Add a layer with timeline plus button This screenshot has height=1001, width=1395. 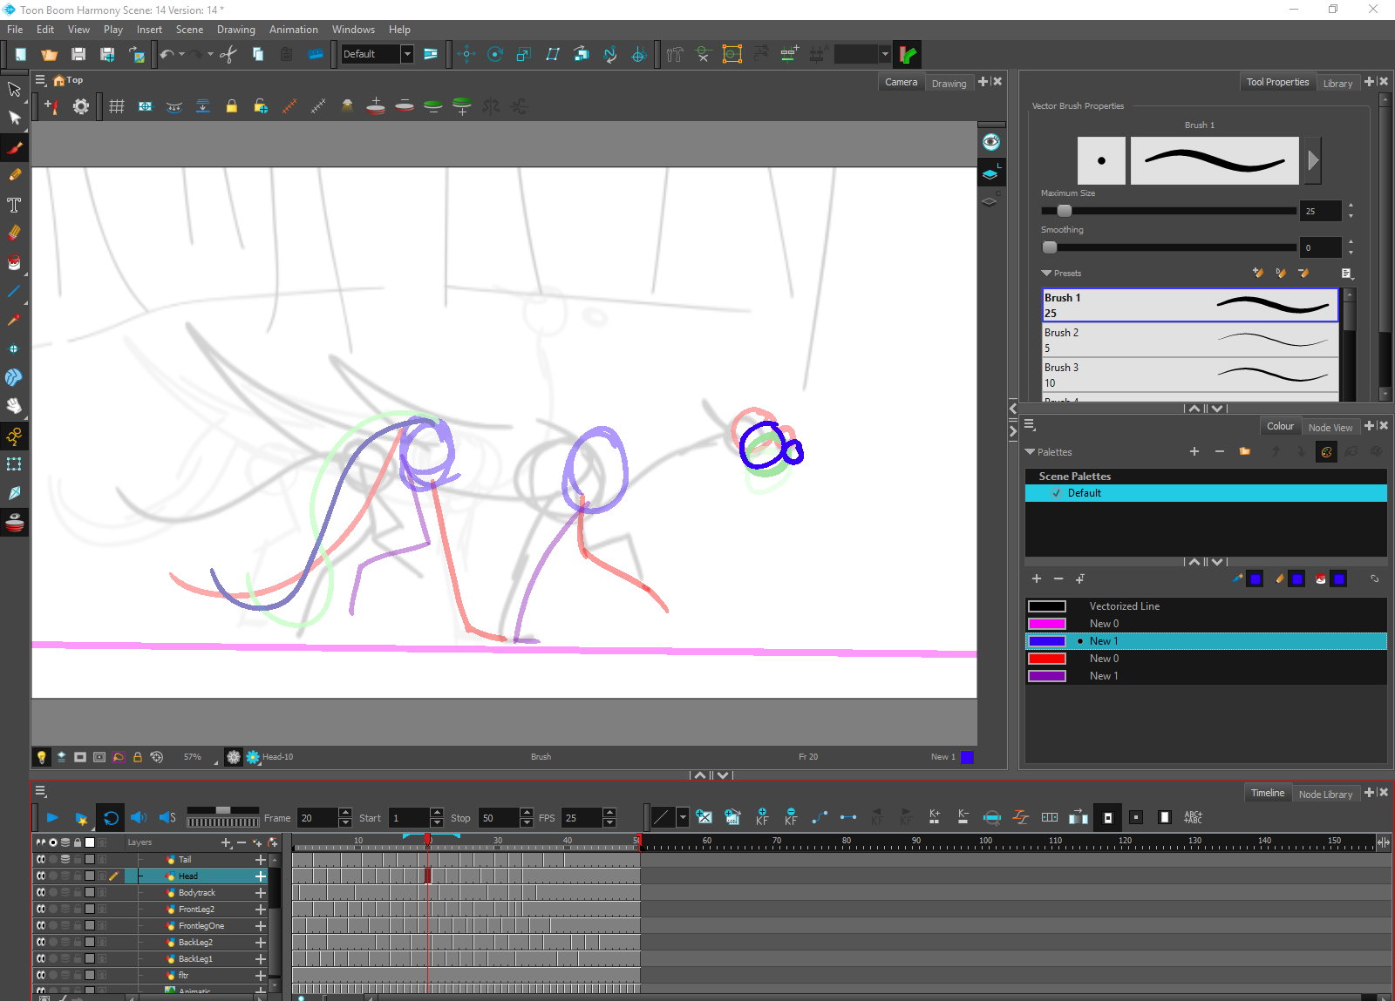coord(226,842)
